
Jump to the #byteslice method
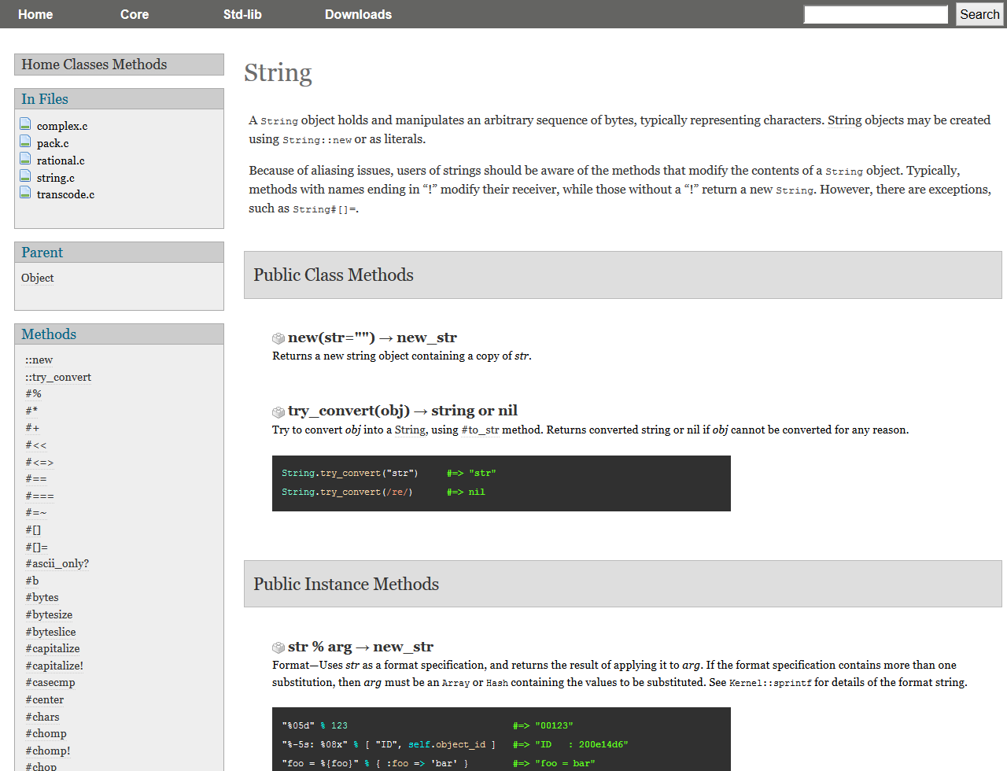coord(50,632)
